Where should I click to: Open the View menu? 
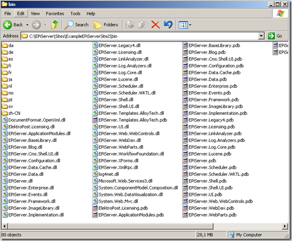pos(35,14)
